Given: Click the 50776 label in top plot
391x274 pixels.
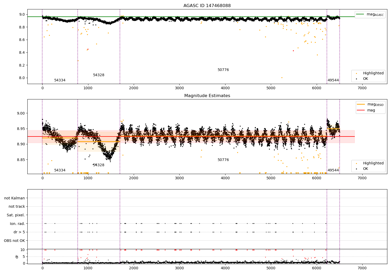Looking at the screenshot, I should click(x=223, y=70).
